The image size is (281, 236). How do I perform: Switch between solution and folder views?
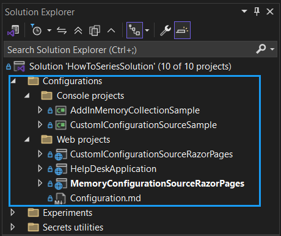tap(13, 30)
